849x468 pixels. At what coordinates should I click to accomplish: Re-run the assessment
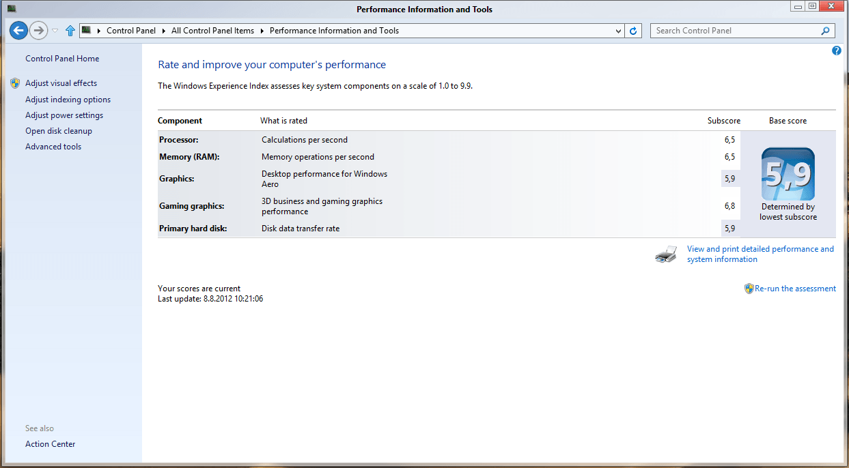pyautogui.click(x=795, y=289)
